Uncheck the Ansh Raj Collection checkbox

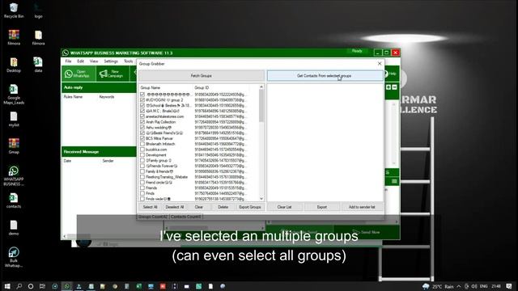tap(142, 122)
